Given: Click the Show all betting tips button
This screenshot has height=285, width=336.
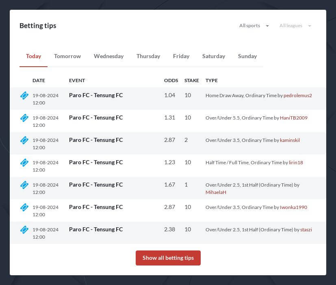Looking at the screenshot, I should point(168,258).
